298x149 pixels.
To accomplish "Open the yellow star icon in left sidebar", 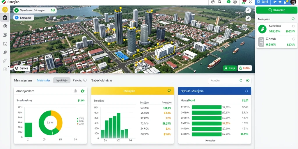I will click(x=5, y=9).
